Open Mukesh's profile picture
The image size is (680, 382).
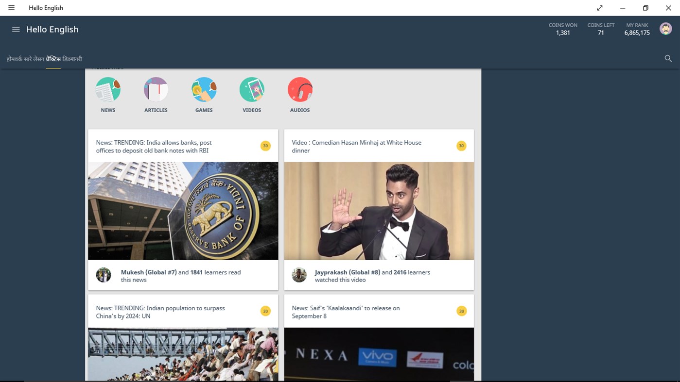point(104,275)
